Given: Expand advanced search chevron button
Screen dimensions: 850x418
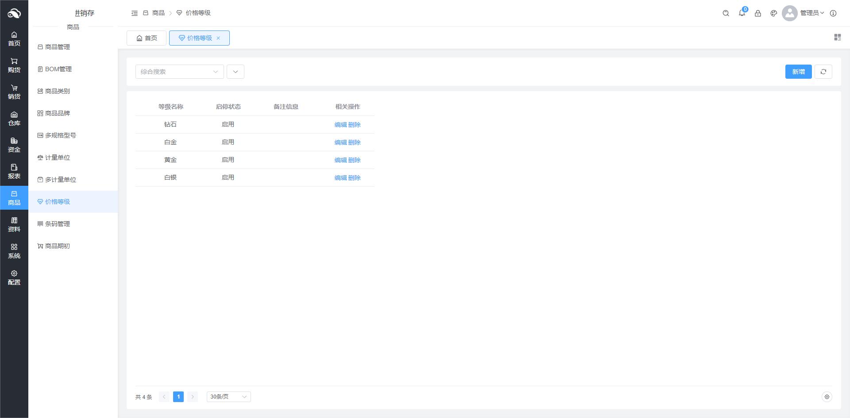Looking at the screenshot, I should [235, 72].
